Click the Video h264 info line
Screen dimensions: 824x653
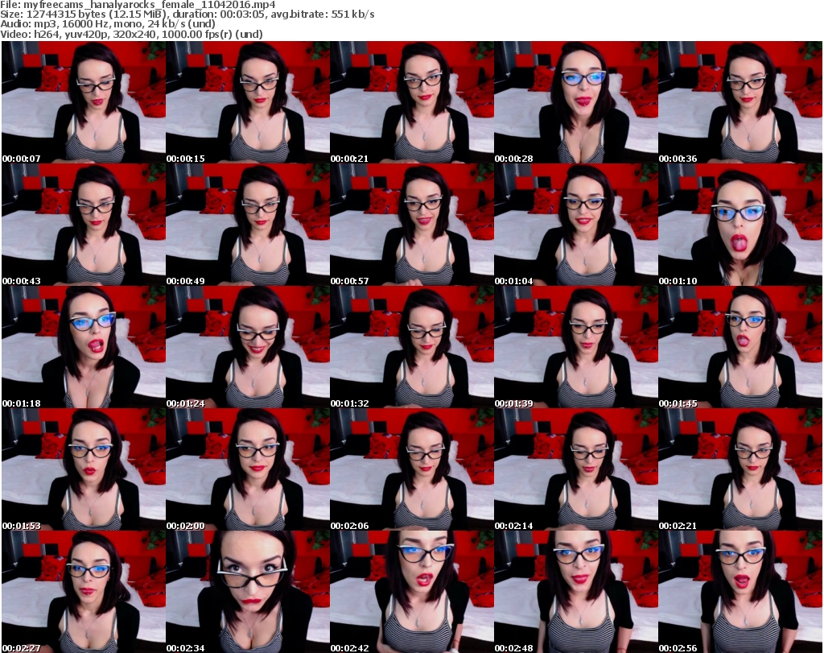tap(131, 34)
